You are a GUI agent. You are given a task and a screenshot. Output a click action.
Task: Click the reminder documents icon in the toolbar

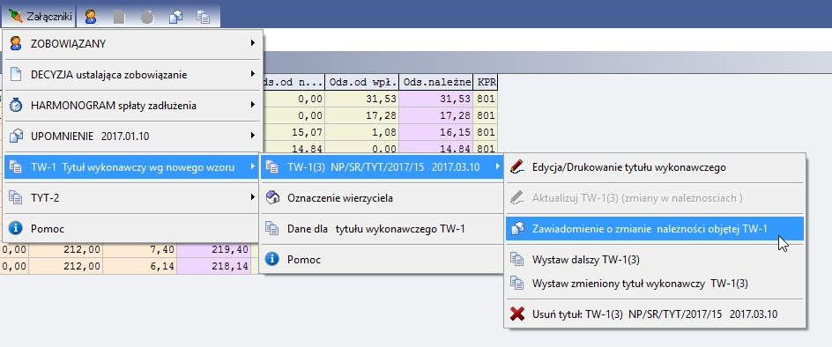tap(175, 17)
